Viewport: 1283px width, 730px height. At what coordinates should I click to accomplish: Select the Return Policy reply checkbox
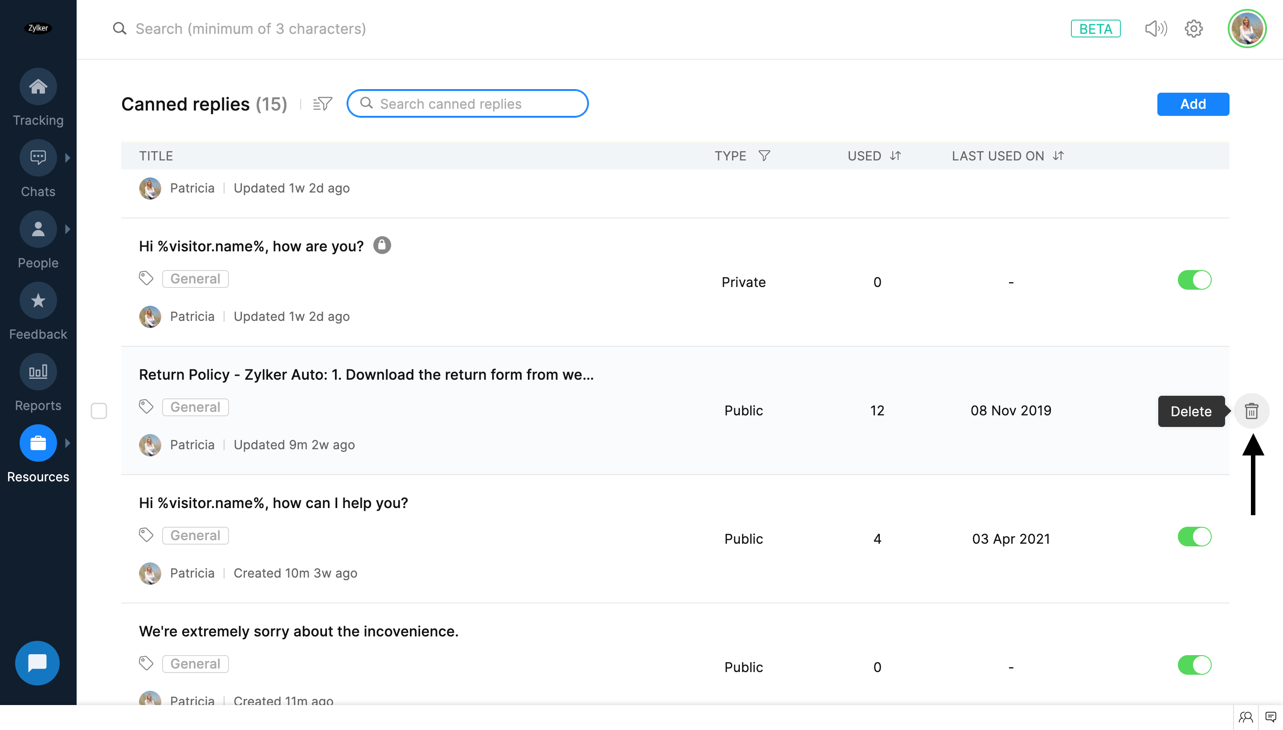tap(99, 411)
